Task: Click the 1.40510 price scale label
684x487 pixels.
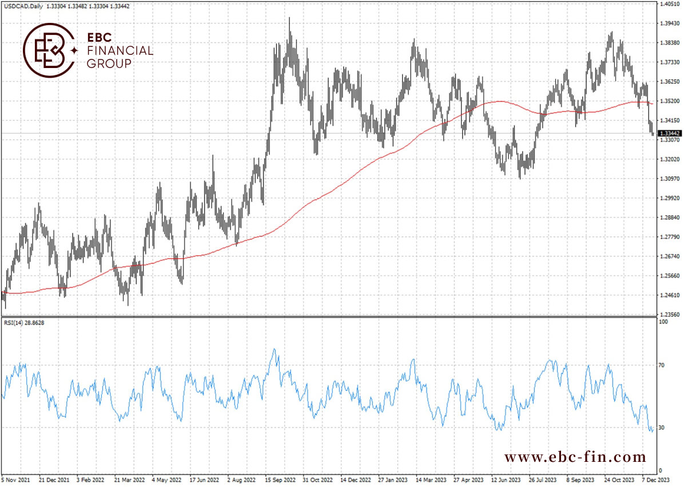Action: coord(670,4)
